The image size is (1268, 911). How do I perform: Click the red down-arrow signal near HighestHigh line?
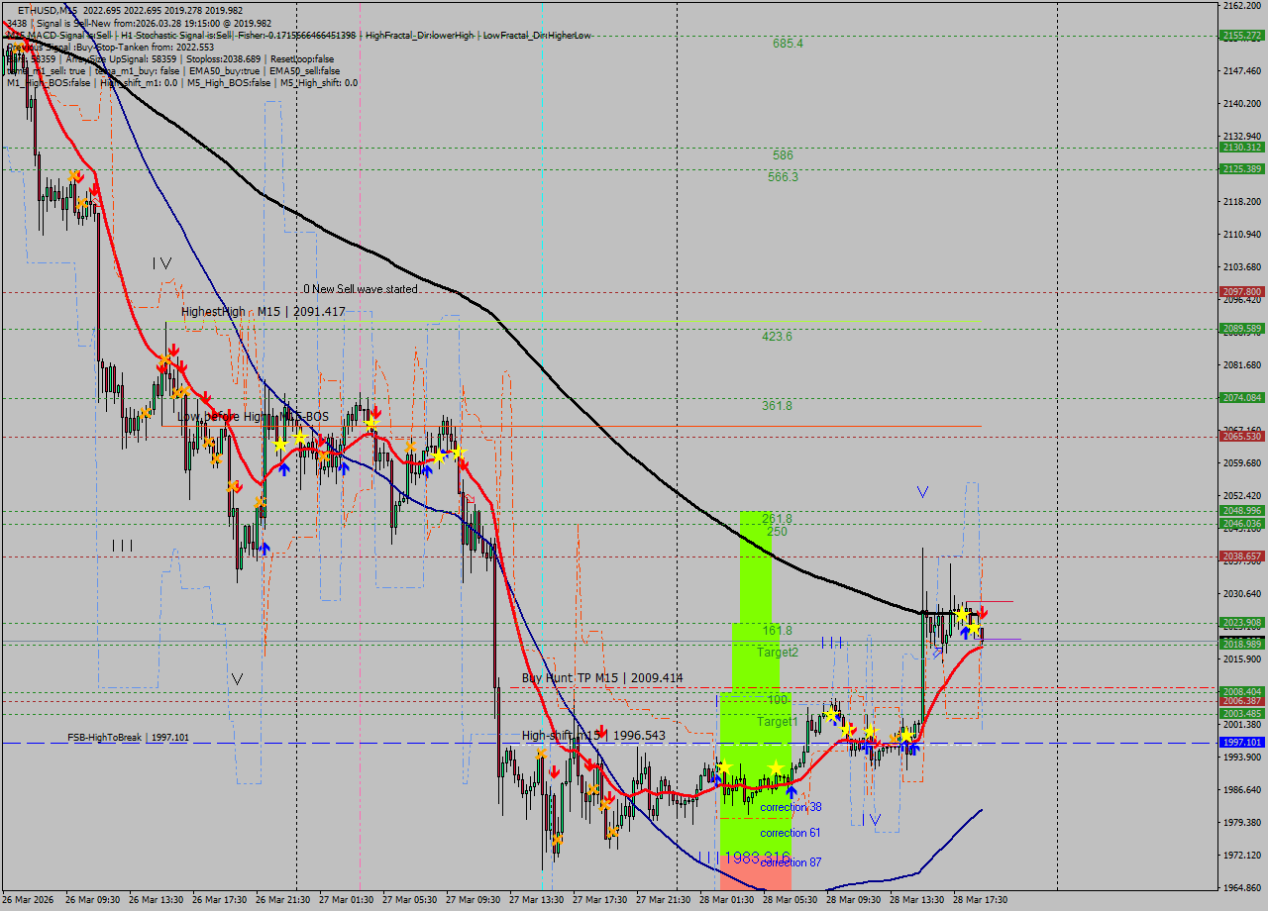click(175, 349)
